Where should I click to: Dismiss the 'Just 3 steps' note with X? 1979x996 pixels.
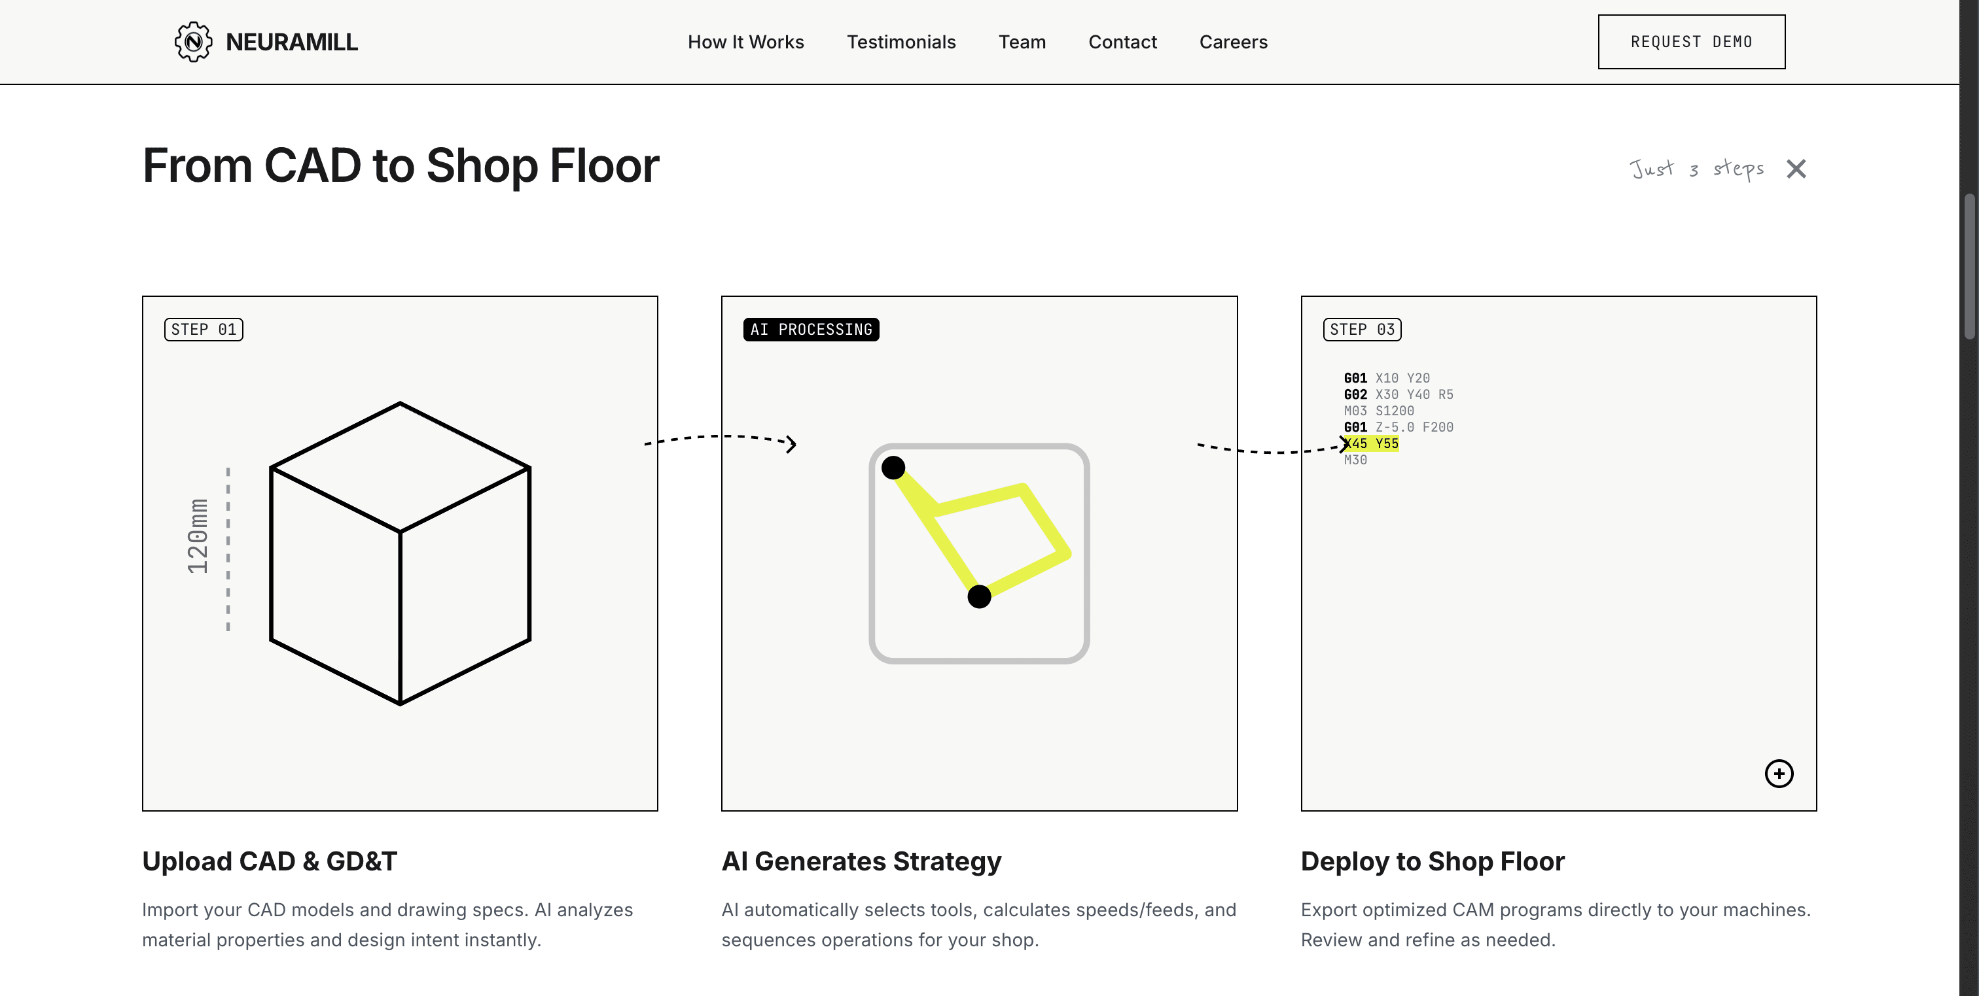[x=1795, y=168]
